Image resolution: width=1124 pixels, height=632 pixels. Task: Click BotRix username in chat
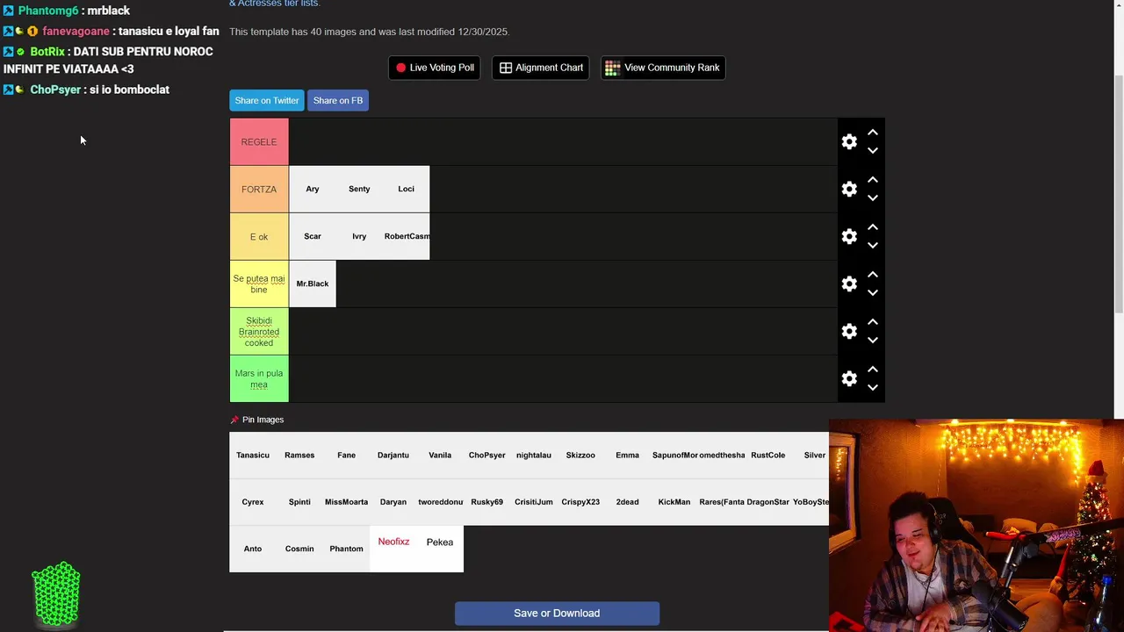47,52
